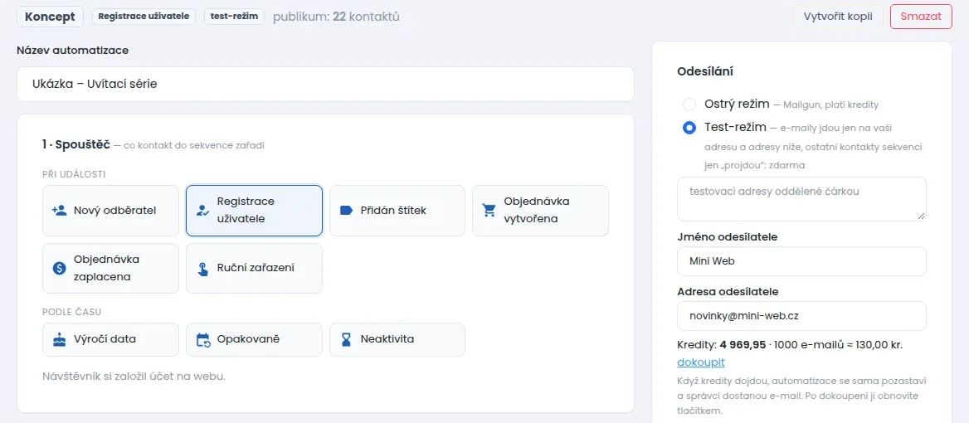Click the birthday cake icon on Výročí data
This screenshot has height=423, width=969.
click(x=60, y=339)
